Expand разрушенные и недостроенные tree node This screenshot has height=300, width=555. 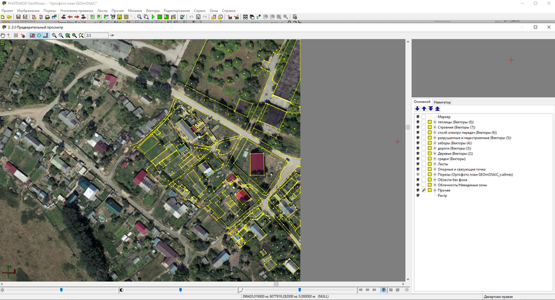tap(435, 138)
